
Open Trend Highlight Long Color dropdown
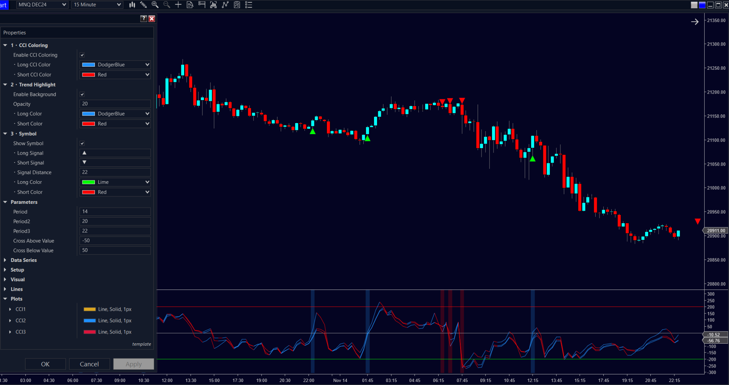[115, 114]
